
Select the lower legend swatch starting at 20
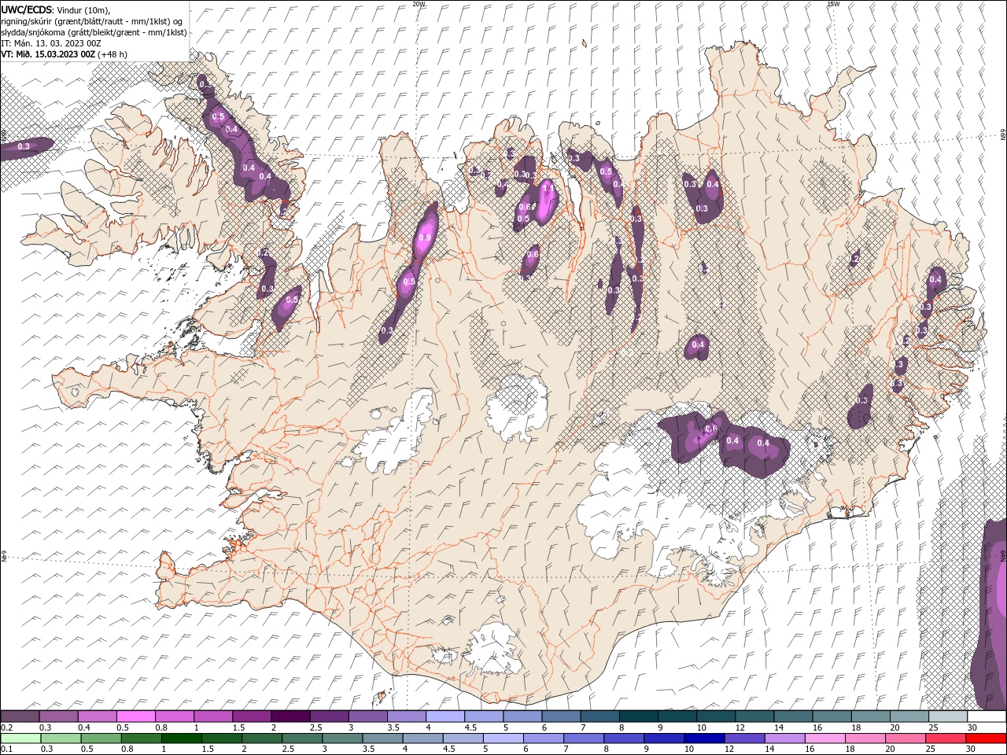point(906,738)
